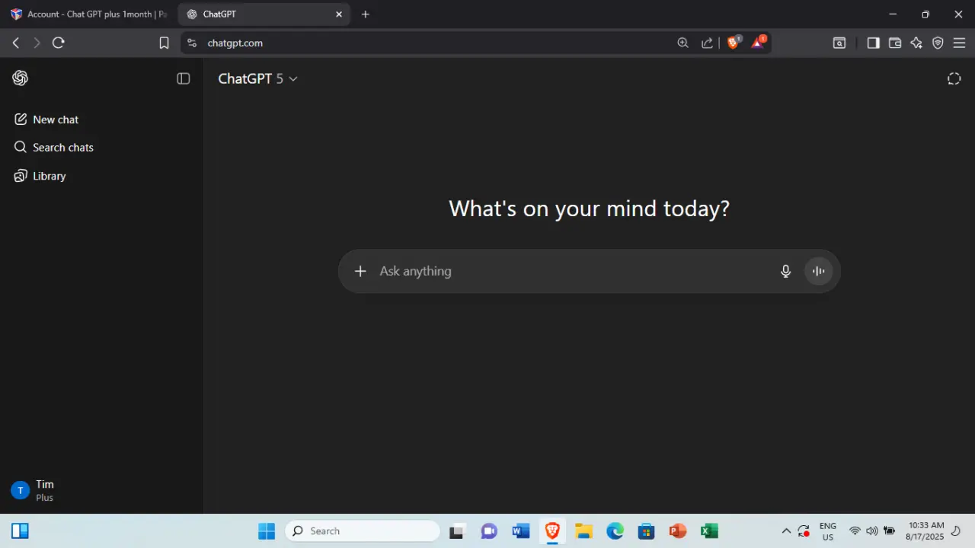Open Brave Rewards triangle icon
Image resolution: width=975 pixels, height=548 pixels.
(x=758, y=43)
